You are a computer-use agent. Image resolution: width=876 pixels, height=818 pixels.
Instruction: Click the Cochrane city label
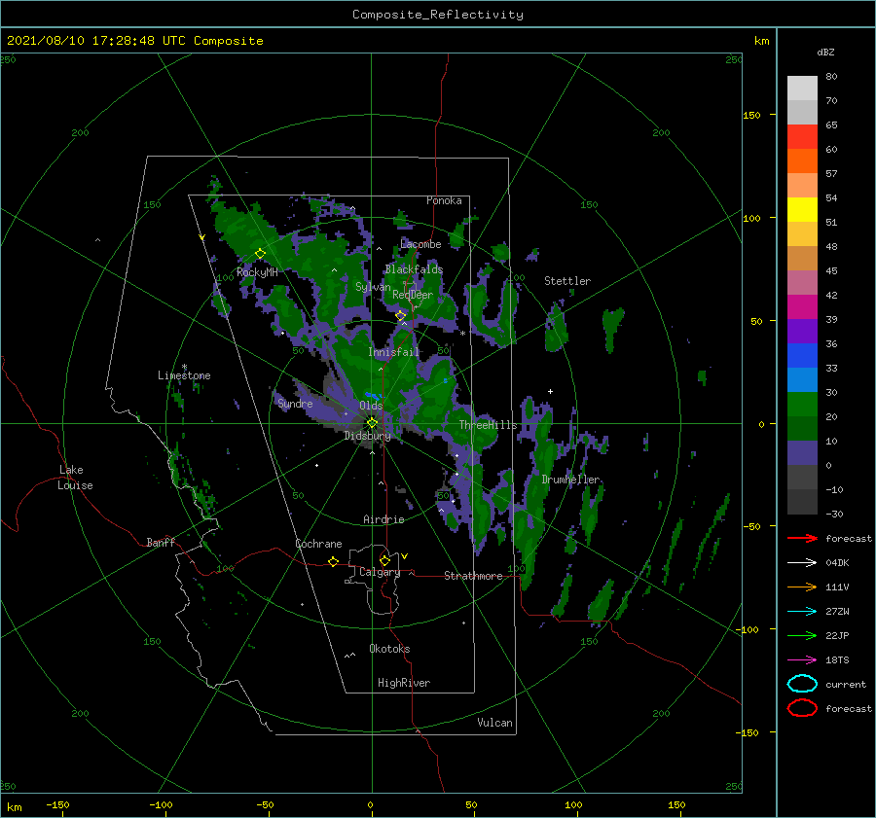coord(318,544)
